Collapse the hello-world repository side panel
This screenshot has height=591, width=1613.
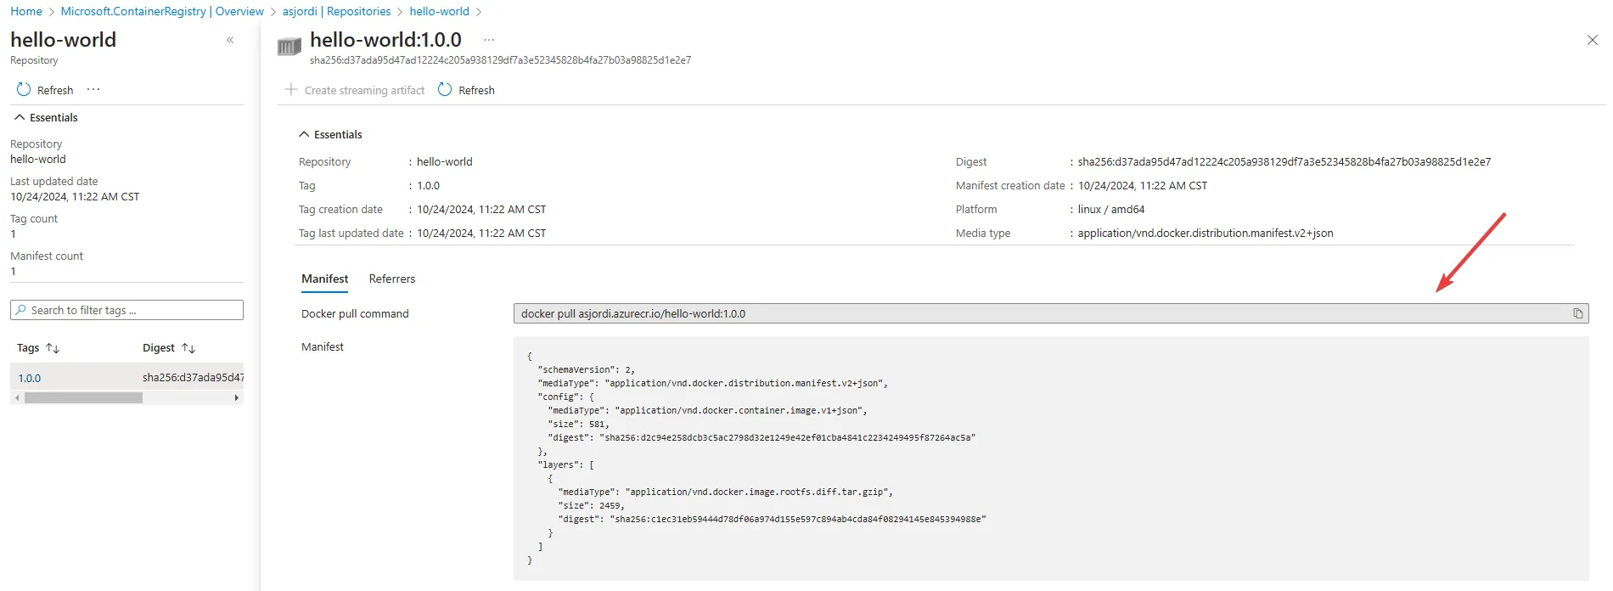(230, 40)
